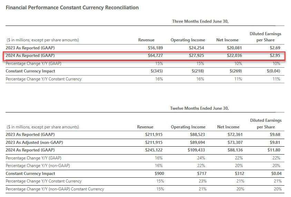The image size is (291, 197).
Task: Select the $64,727 revenue value
Action: coord(155,56)
